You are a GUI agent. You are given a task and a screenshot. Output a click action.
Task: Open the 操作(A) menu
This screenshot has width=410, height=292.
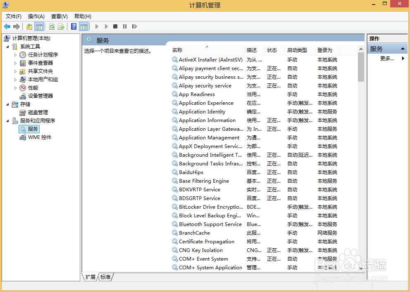[x=36, y=16]
